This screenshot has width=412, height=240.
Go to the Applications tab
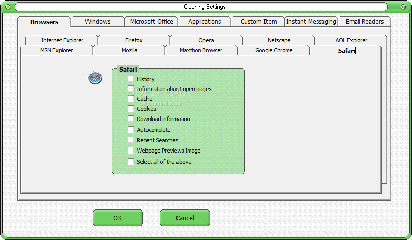[204, 22]
